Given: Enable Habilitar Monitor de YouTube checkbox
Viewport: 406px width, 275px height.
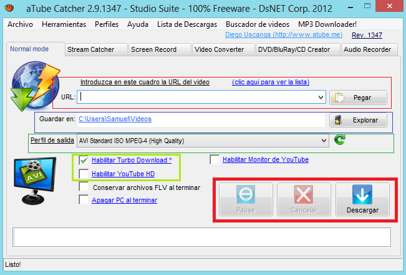Looking at the screenshot, I should click(215, 159).
